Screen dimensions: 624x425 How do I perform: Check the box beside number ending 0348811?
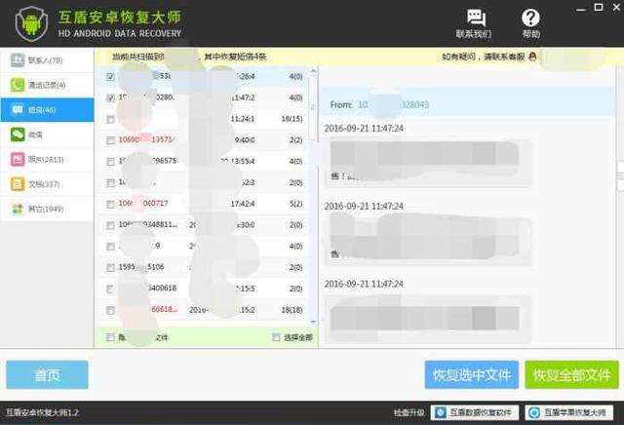coord(110,225)
